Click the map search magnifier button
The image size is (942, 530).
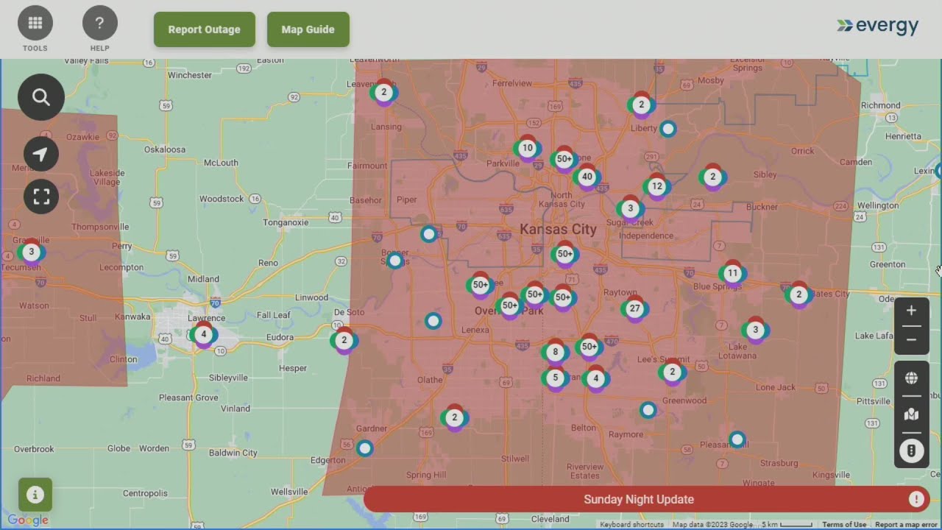click(x=41, y=97)
